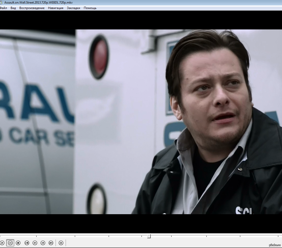Open the Навигация menu
This screenshot has height=248, width=282.
coord(56,8)
